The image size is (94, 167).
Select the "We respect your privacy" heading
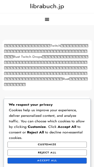tap(31, 105)
